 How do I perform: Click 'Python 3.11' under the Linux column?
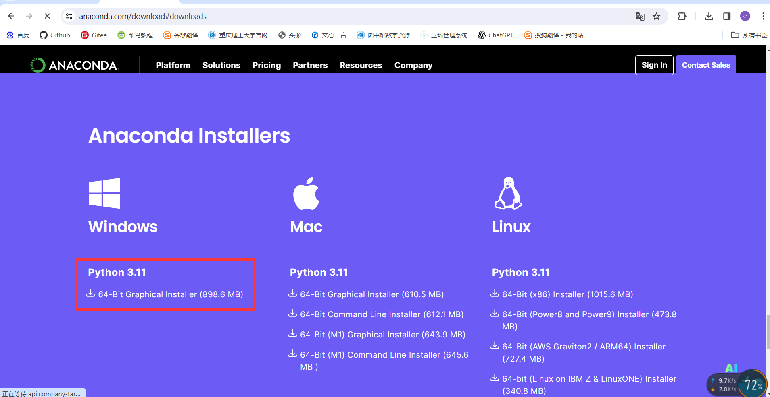click(x=521, y=273)
